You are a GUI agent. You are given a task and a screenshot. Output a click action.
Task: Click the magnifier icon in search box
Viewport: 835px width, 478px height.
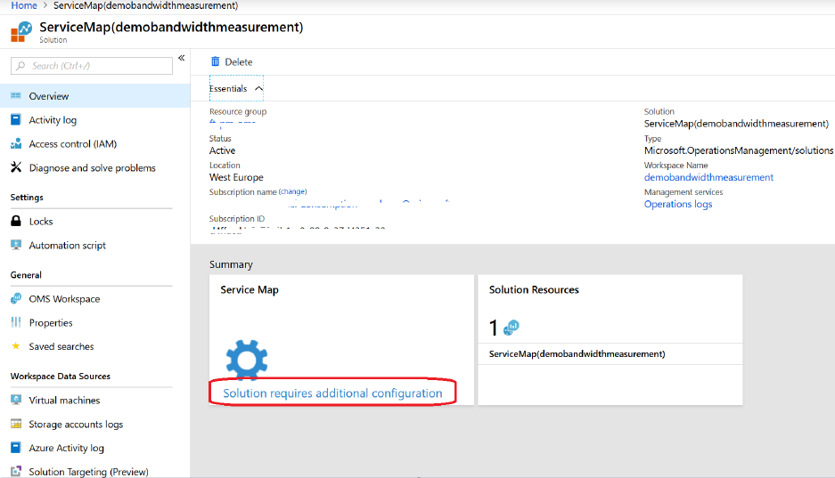click(x=20, y=66)
